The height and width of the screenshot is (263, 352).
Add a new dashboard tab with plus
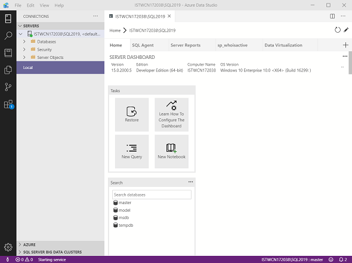click(x=345, y=45)
